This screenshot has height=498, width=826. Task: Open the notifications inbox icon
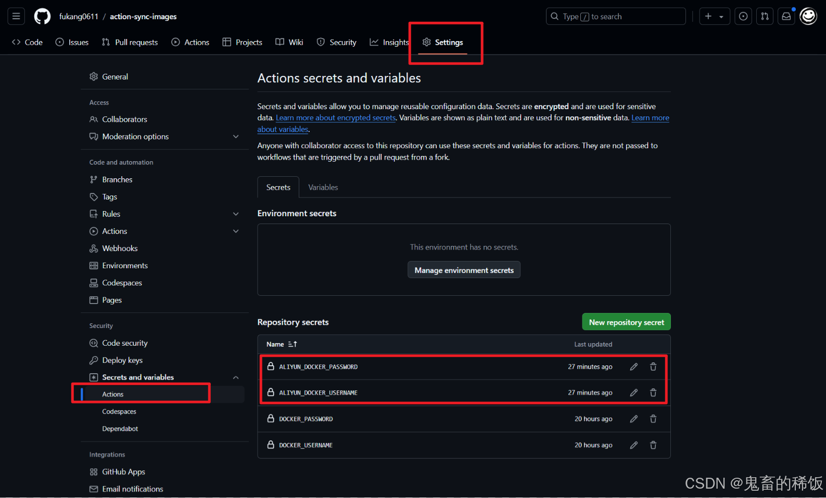pos(786,16)
